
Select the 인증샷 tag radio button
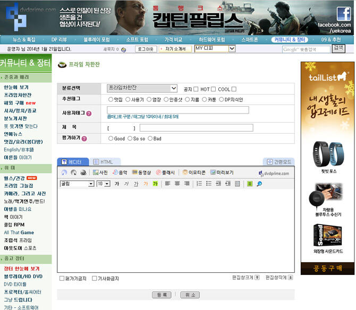(x=166, y=99)
